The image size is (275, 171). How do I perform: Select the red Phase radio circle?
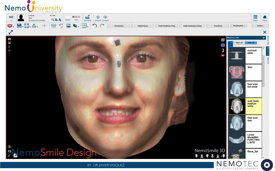coord(76,17)
